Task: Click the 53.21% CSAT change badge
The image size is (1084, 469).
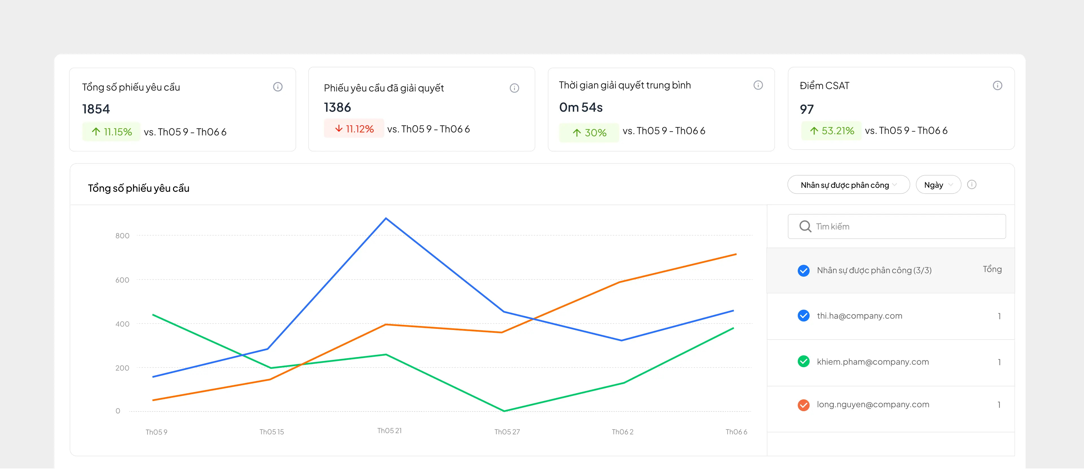Action: [832, 131]
